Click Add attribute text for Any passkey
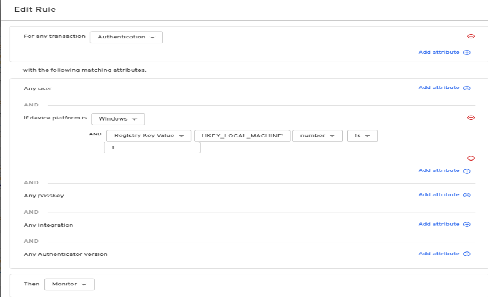The image size is (488, 298). tap(439, 195)
